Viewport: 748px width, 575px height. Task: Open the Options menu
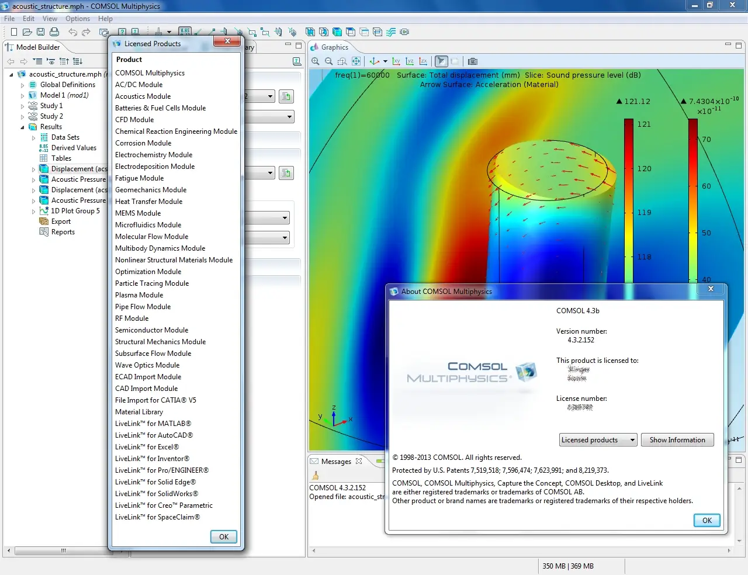(x=78, y=19)
